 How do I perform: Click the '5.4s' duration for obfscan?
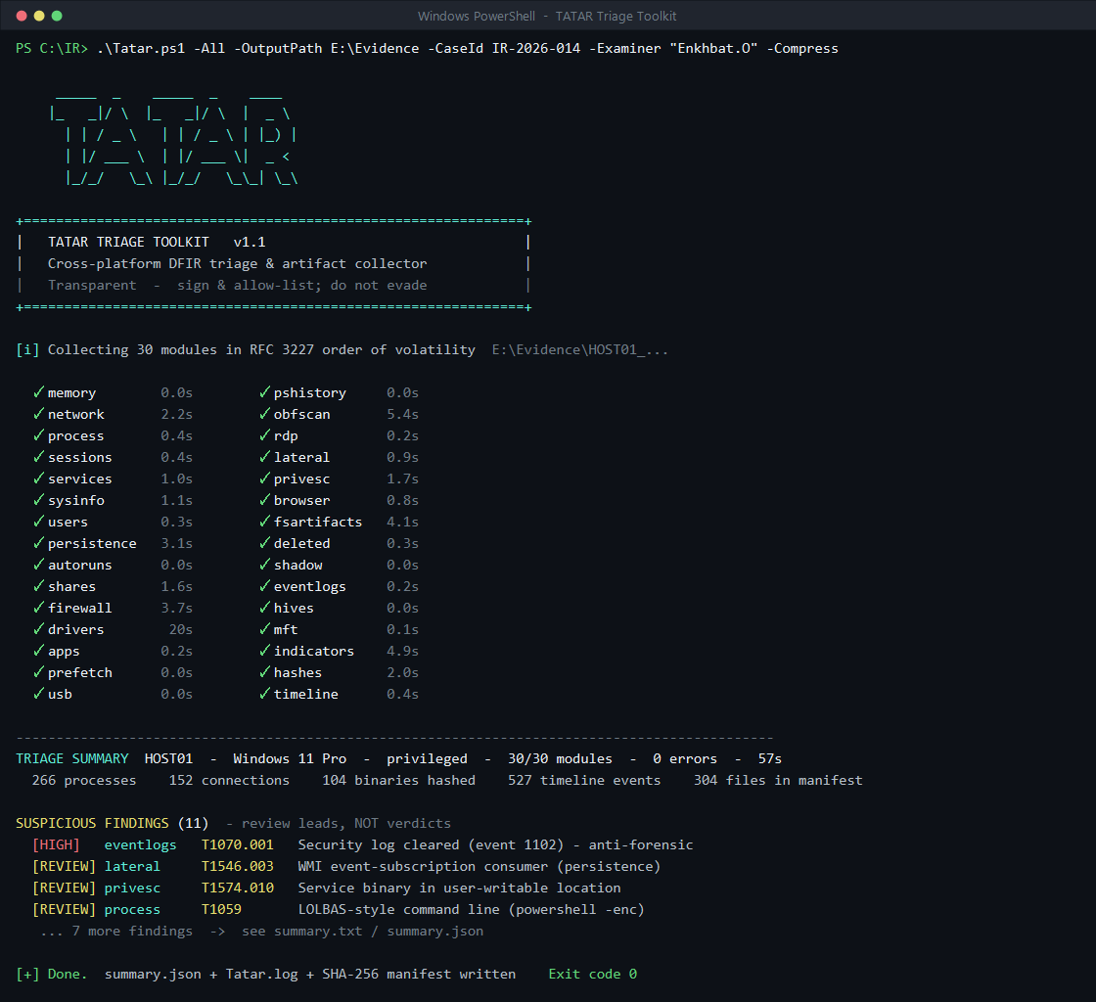tap(402, 414)
